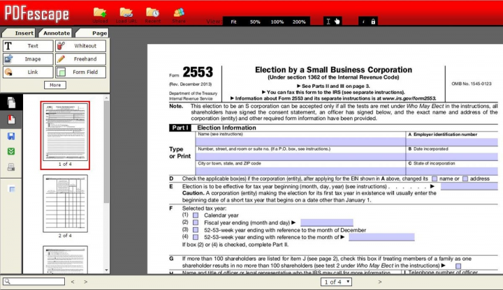503x290 pixels.
Task: Check 52-53-week year 'month of' checkbox
Action: point(196,237)
